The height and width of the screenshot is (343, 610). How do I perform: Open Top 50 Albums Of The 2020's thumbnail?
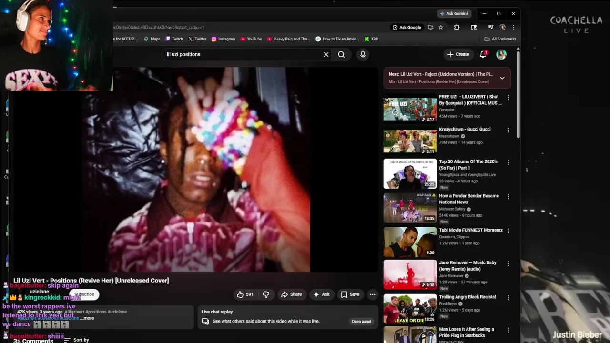[410, 174]
